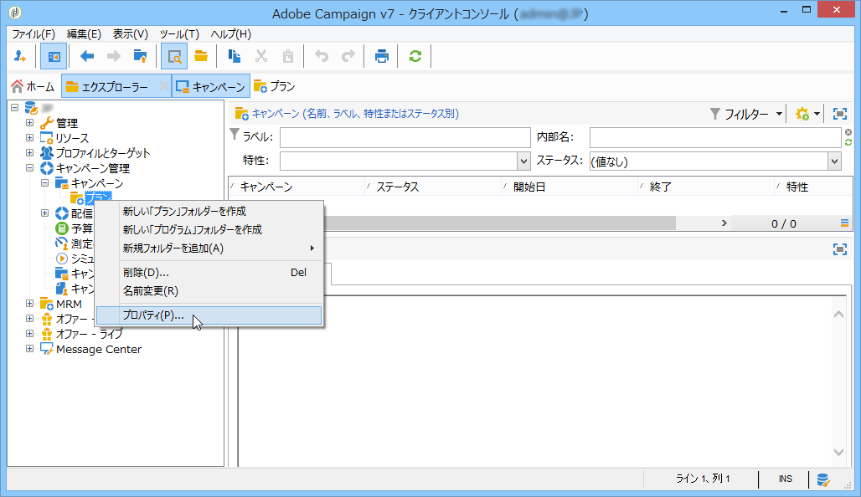Click the lower panel scroll-up arrow
The width and height of the screenshot is (861, 497).
point(838,315)
